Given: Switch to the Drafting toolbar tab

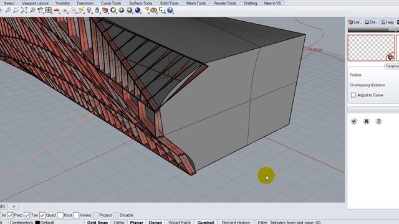Looking at the screenshot, I should [251, 3].
